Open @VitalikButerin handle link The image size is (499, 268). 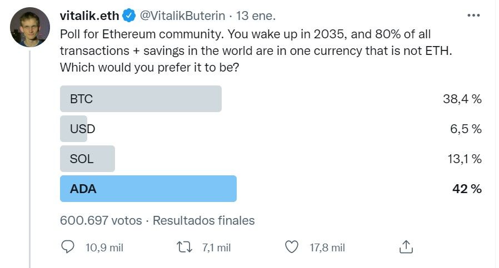pos(183,16)
